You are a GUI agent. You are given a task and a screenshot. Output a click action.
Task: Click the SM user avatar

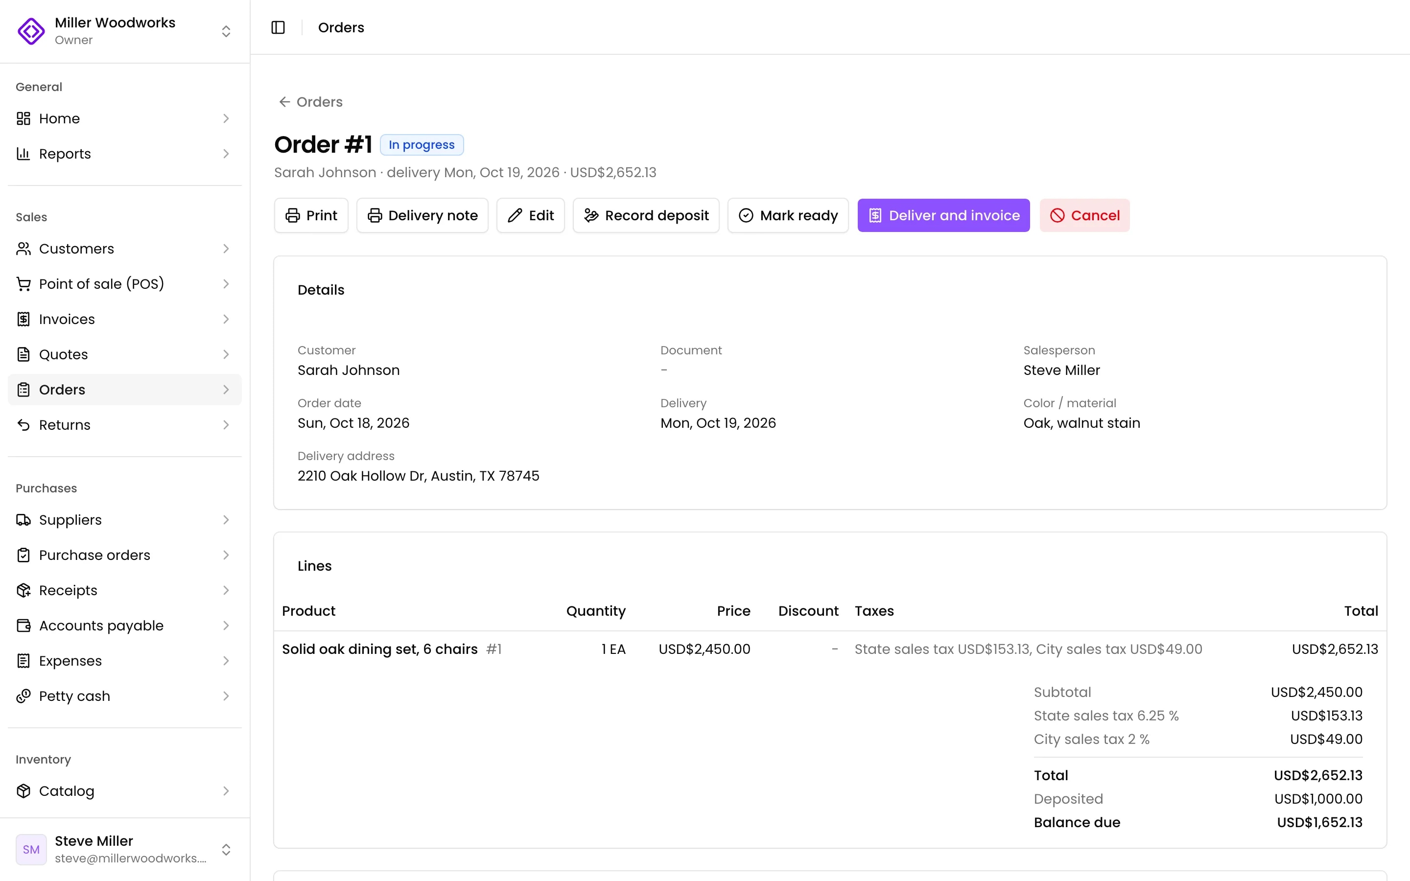31,850
